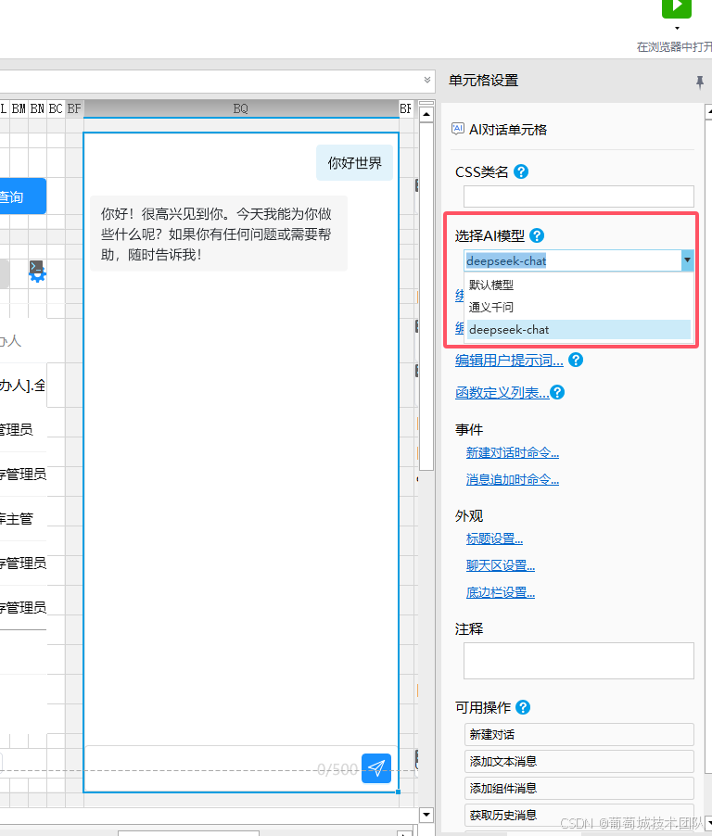Click the send message paper plane icon
Image resolution: width=712 pixels, height=836 pixels.
pos(376,768)
